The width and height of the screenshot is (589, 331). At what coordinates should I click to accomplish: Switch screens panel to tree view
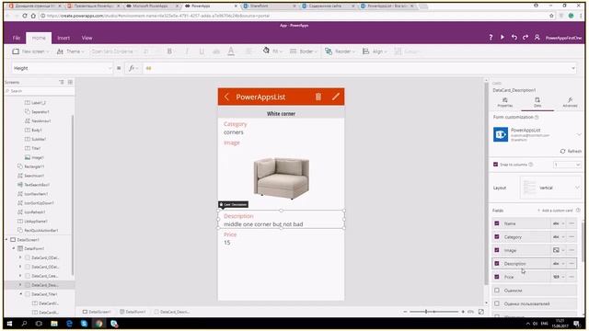62,82
